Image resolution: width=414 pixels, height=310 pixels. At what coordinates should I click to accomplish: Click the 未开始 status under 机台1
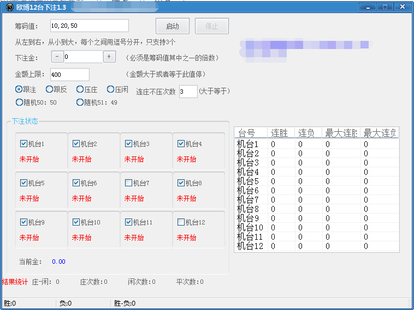29,159
